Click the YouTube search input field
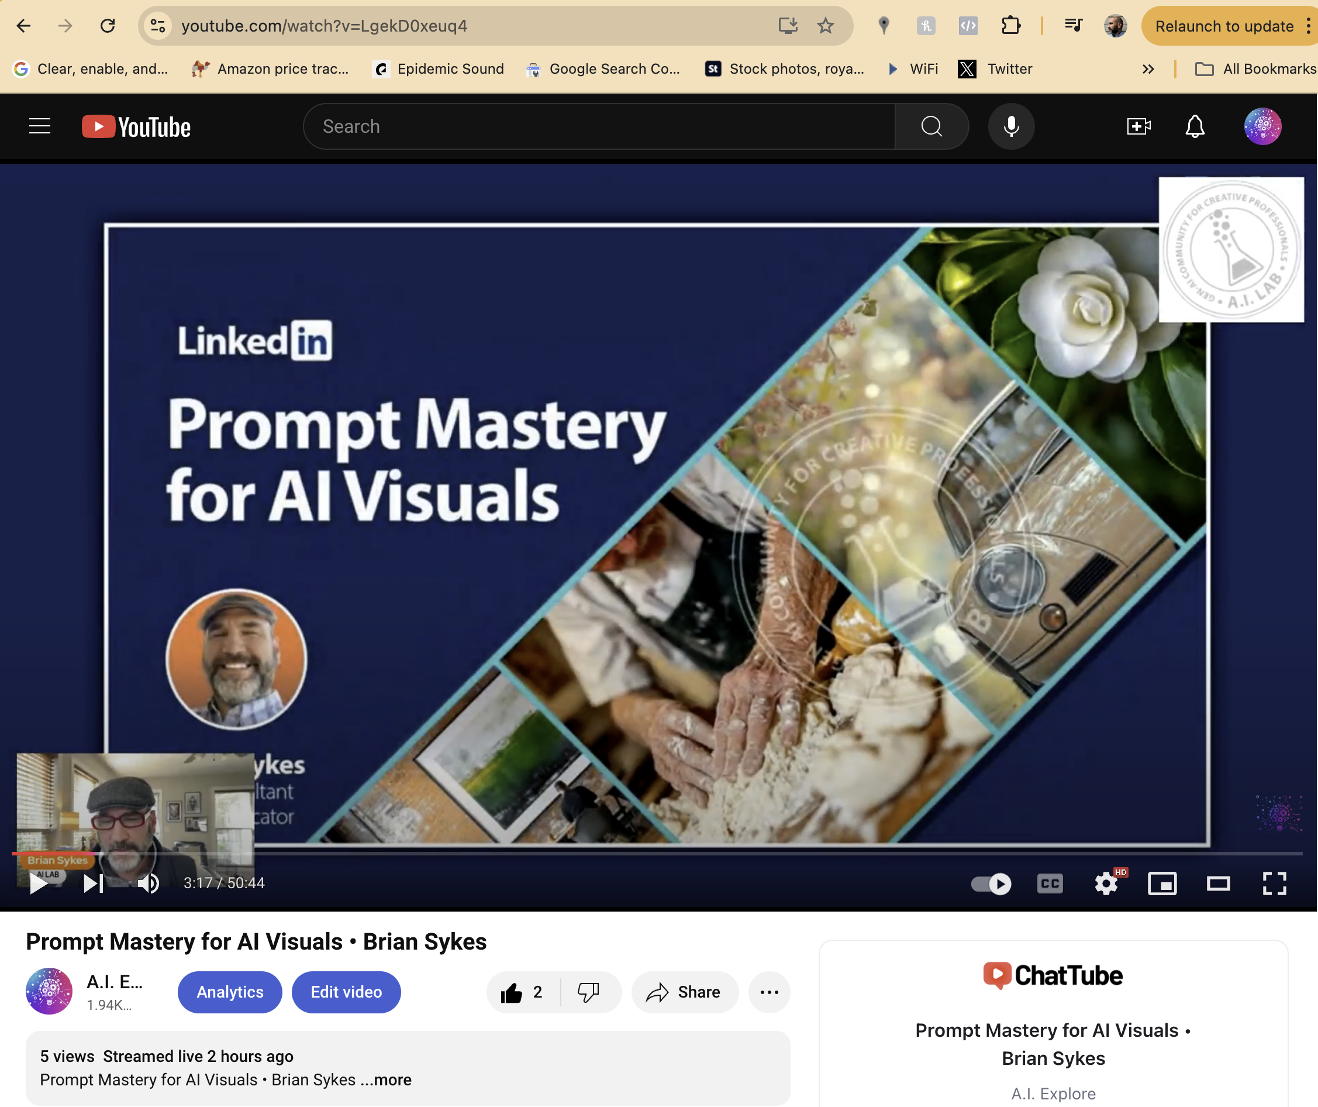This screenshot has height=1107, width=1318. tap(599, 126)
